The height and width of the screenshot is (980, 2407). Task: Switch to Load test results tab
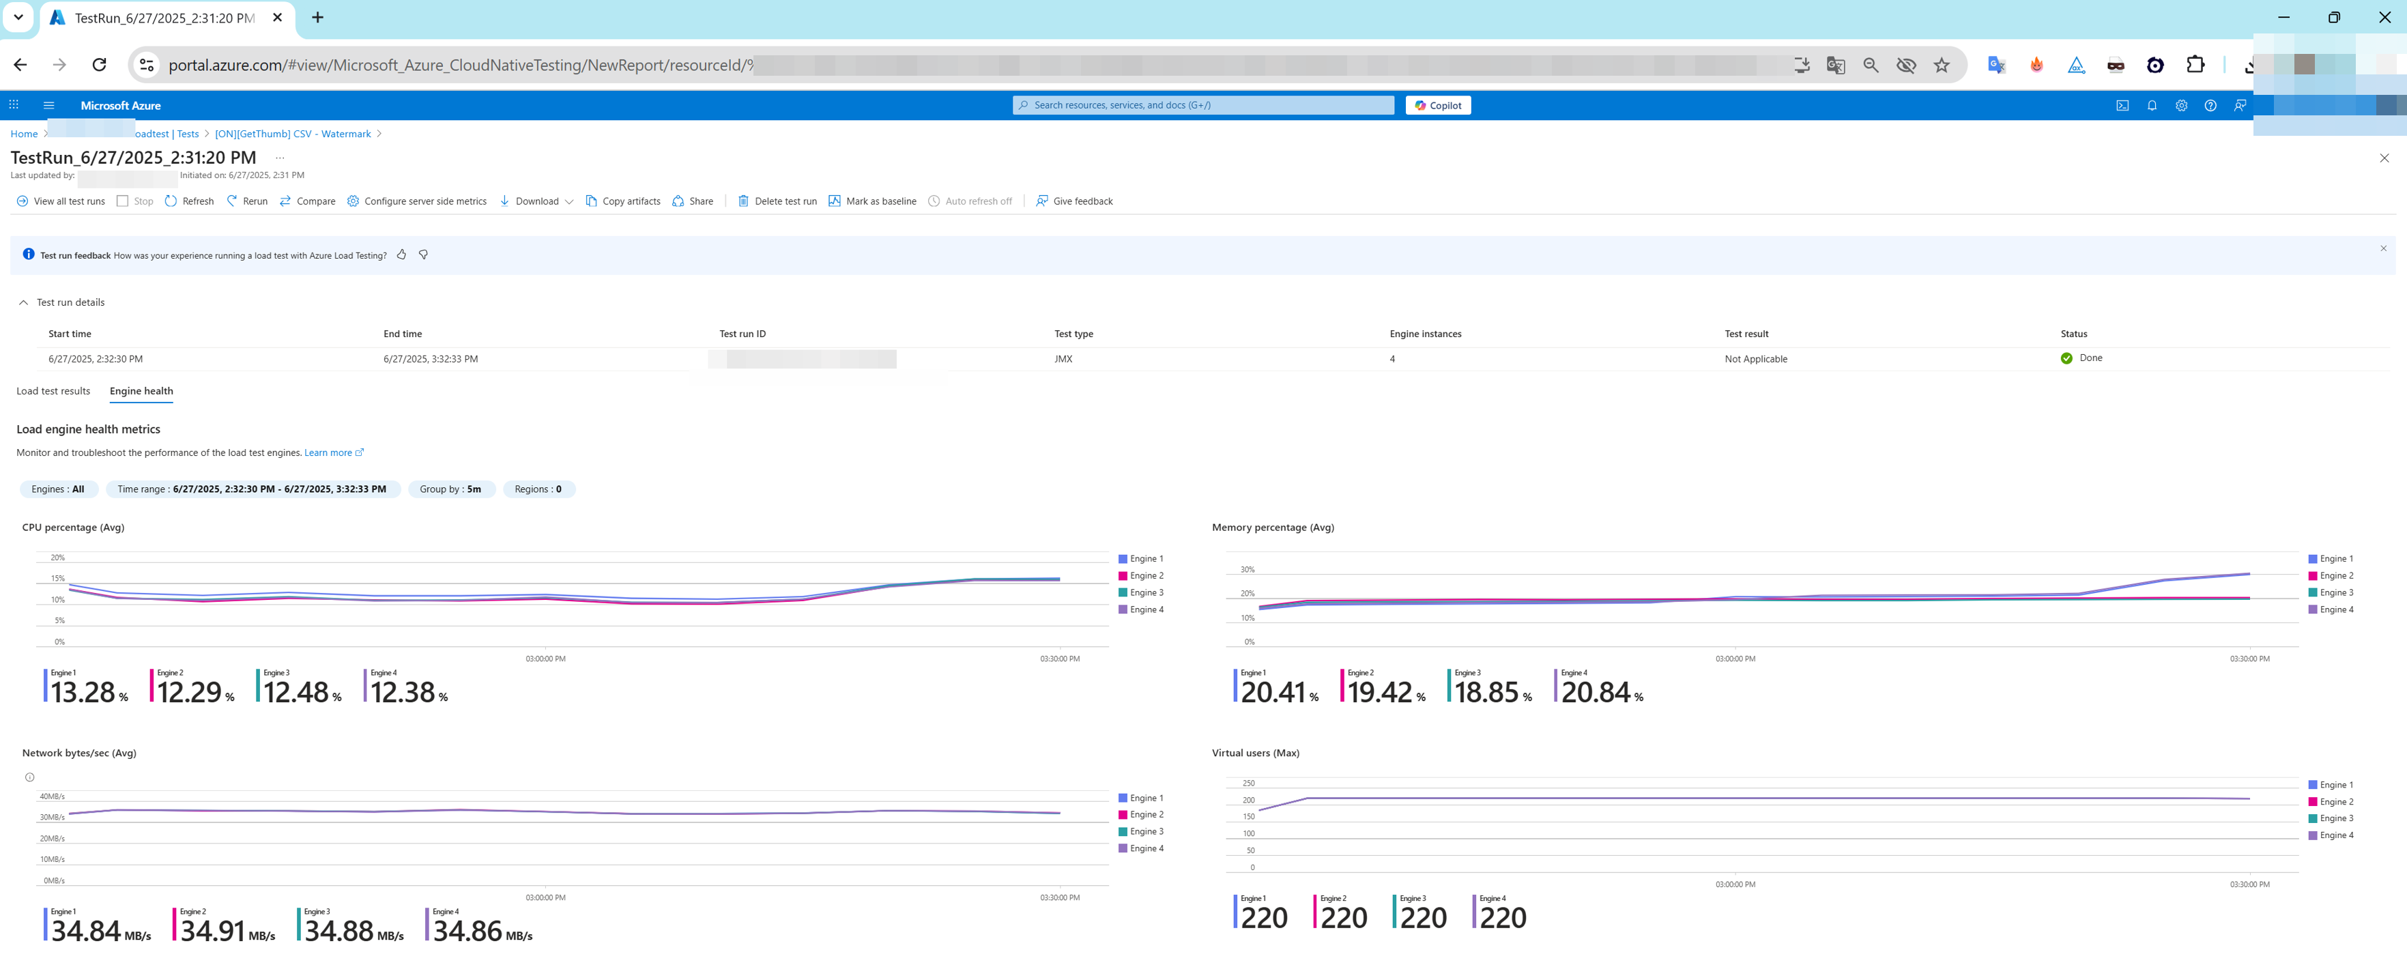pos(53,390)
